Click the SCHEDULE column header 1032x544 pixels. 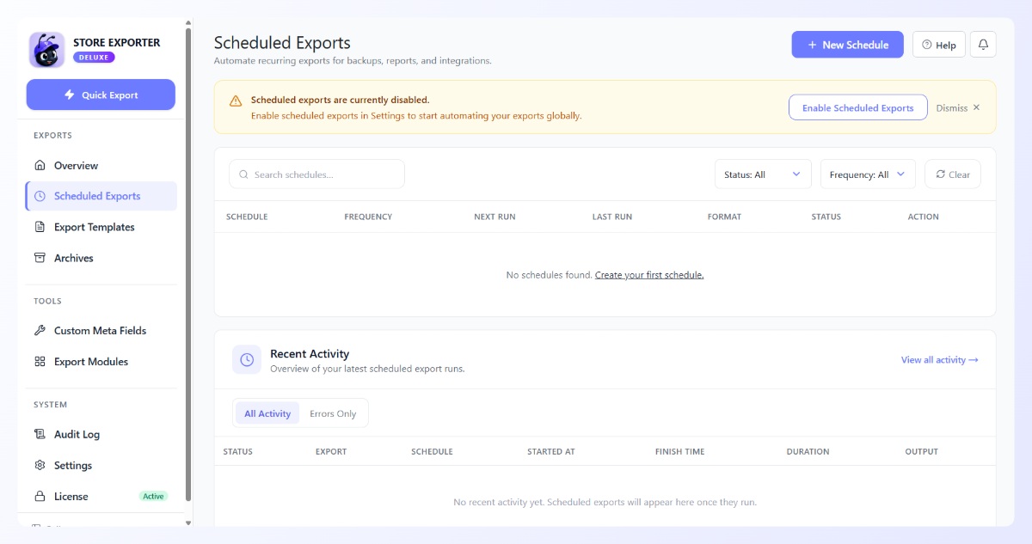247,217
